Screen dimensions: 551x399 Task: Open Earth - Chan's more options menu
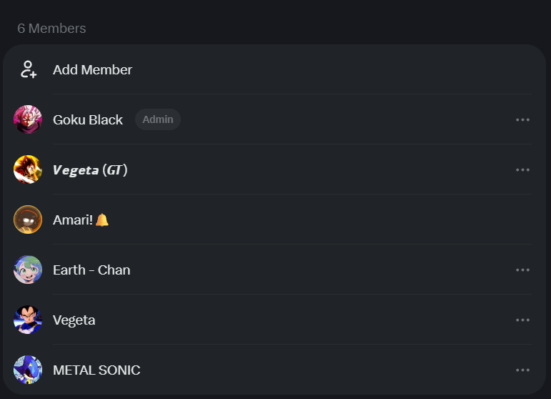tap(522, 270)
